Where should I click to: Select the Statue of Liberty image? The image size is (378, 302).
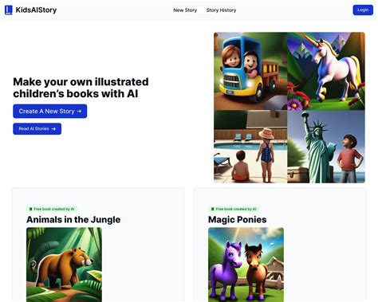coord(326,147)
